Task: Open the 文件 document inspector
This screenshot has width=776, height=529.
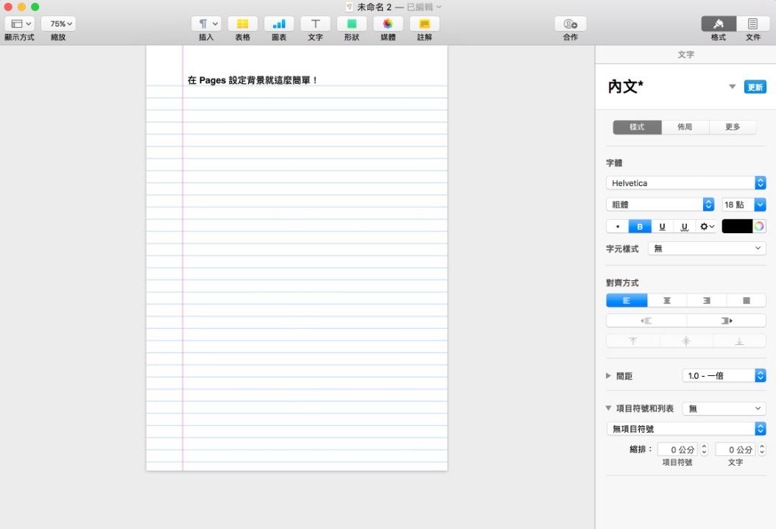Action: coord(752,24)
